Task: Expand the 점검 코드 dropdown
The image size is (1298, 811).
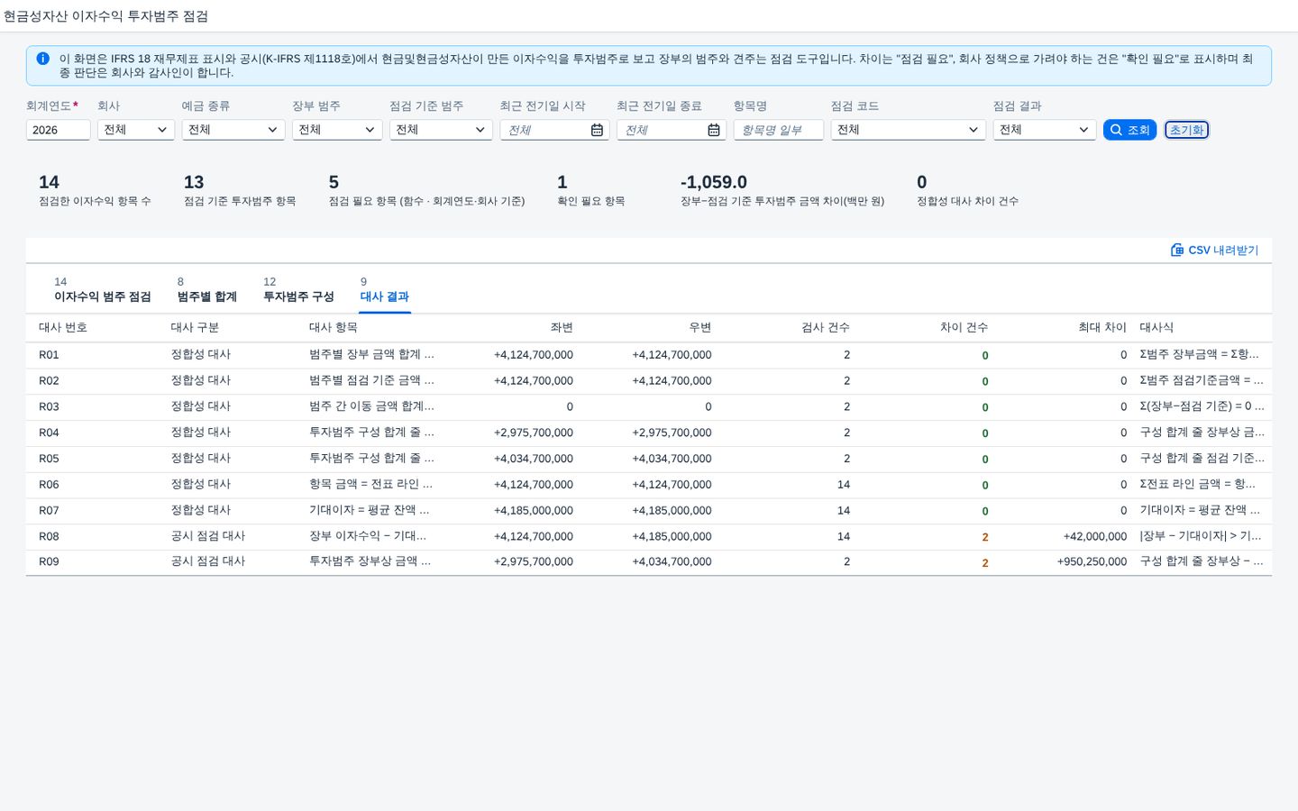Action: pos(909,130)
